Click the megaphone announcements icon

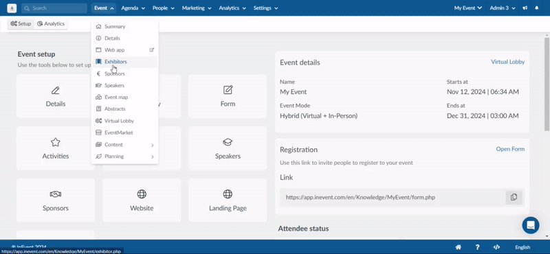(x=525, y=8)
